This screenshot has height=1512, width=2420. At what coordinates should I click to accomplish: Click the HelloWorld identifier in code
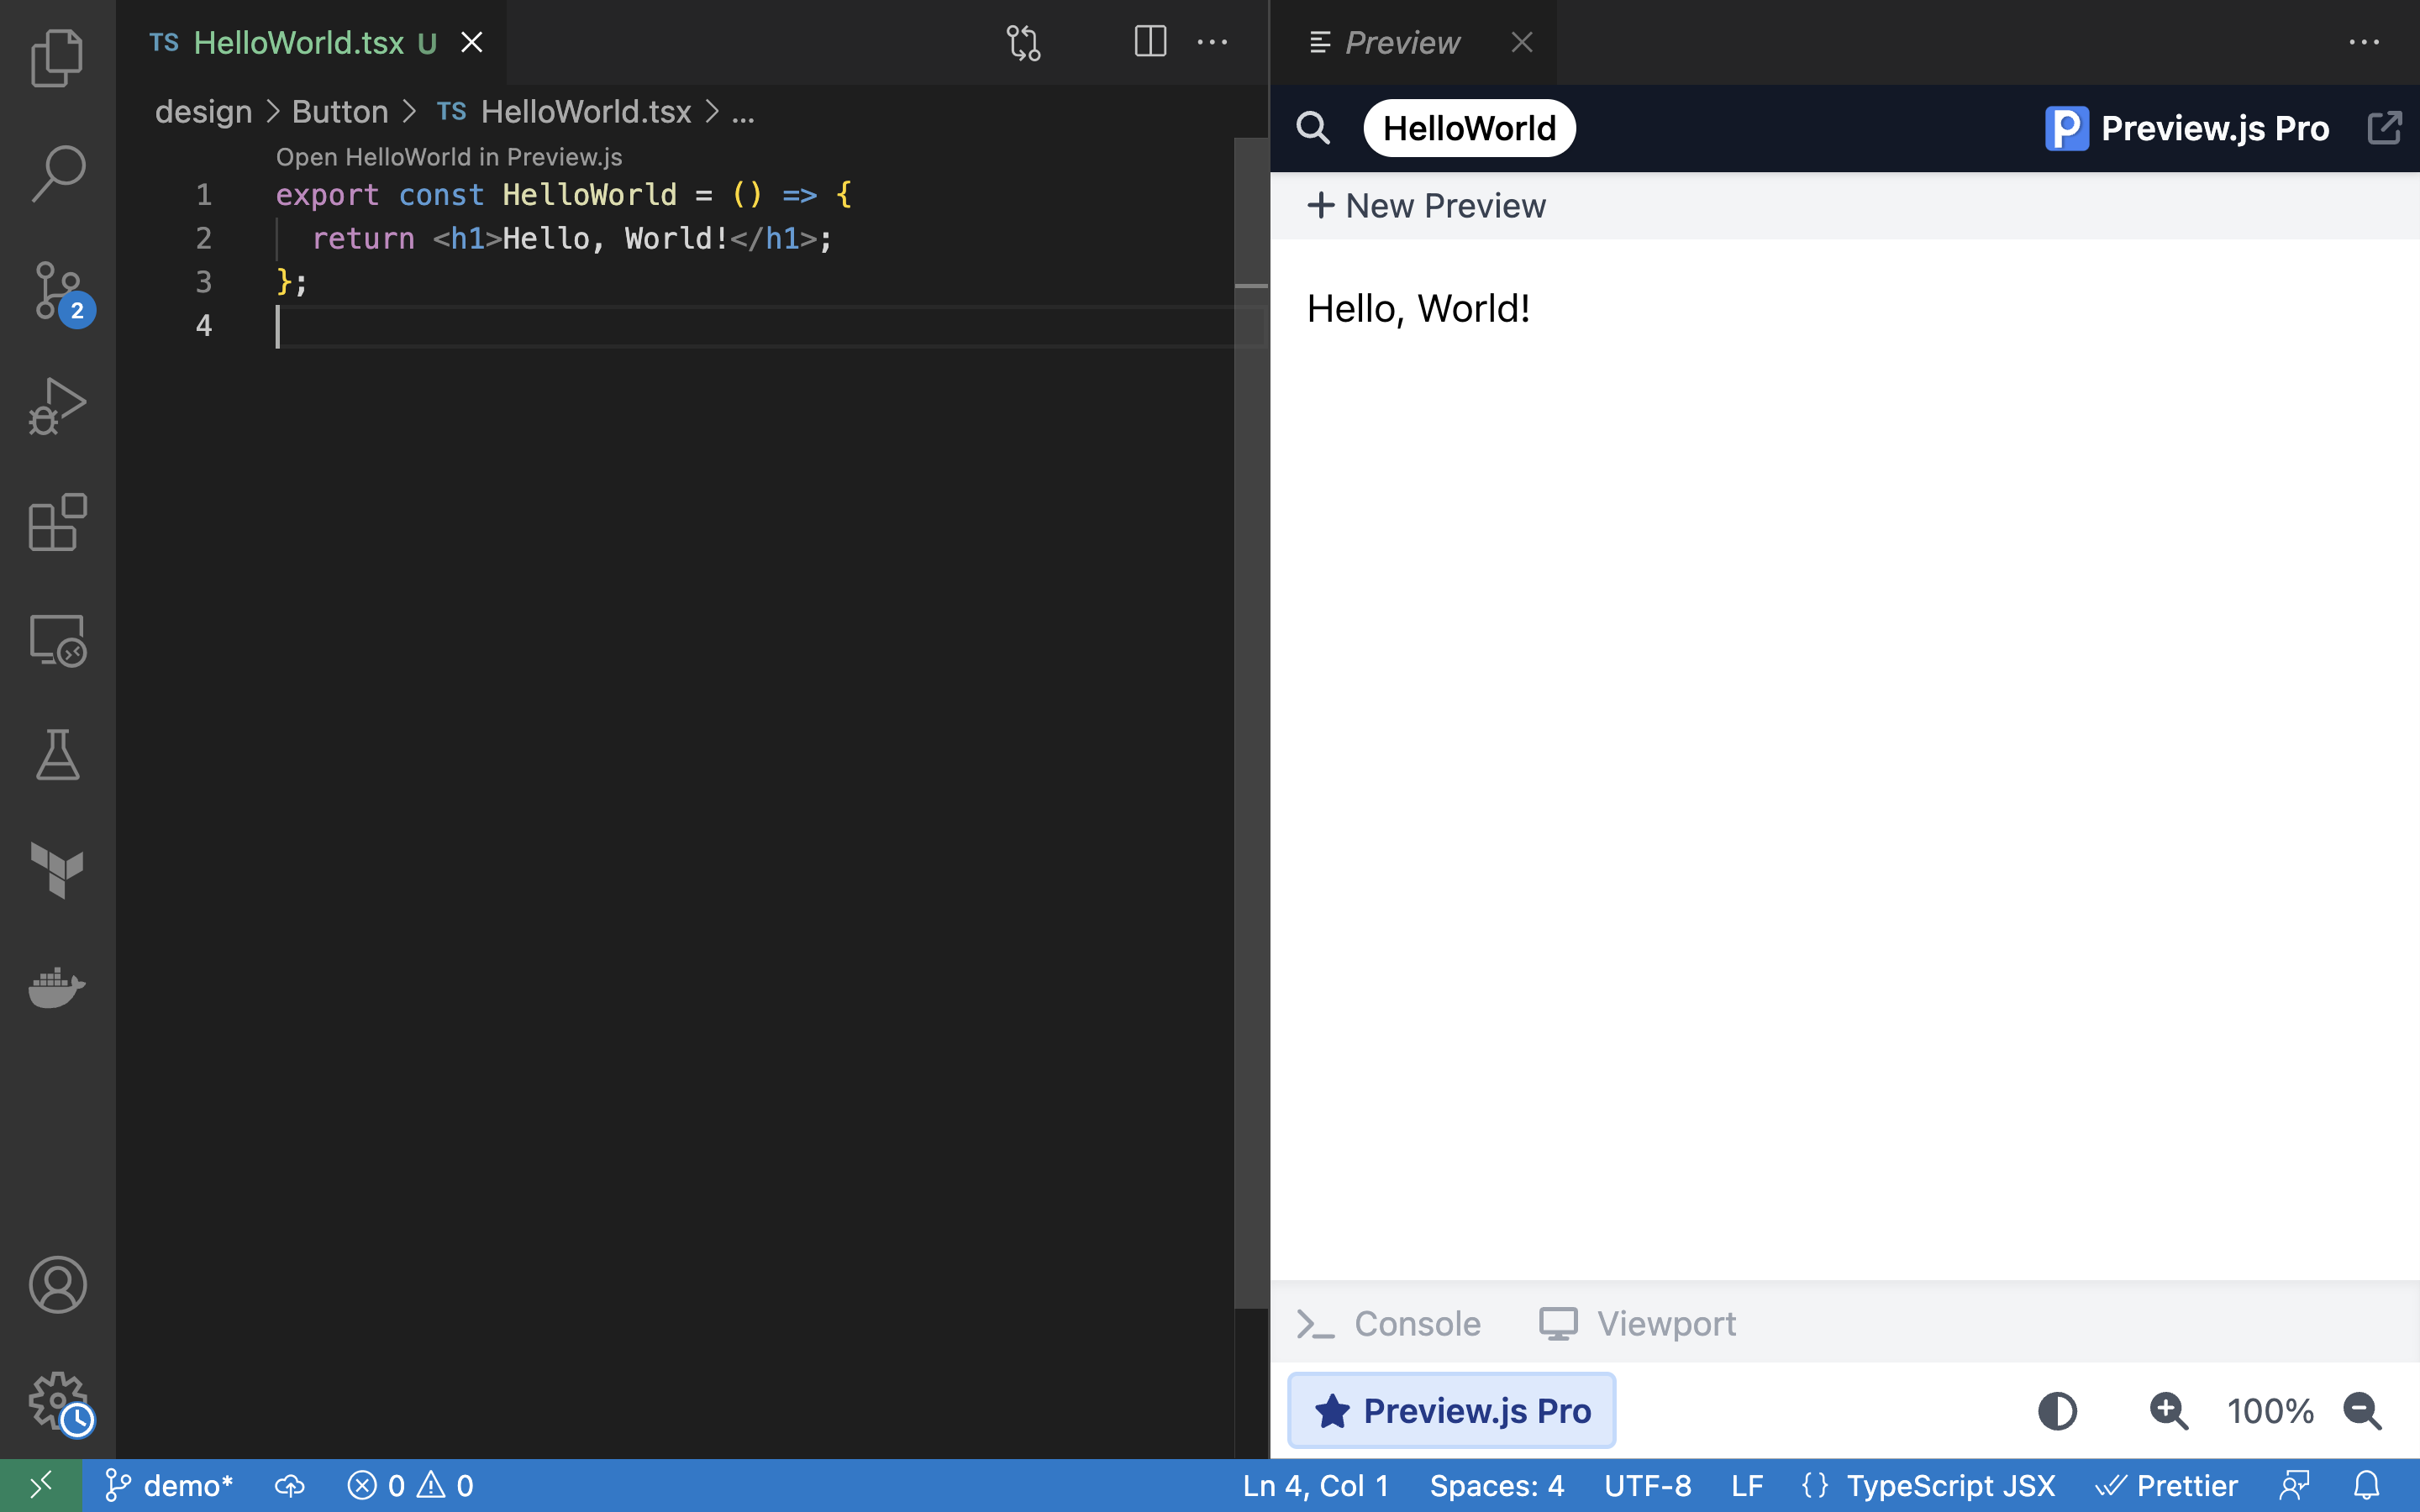tap(590, 194)
